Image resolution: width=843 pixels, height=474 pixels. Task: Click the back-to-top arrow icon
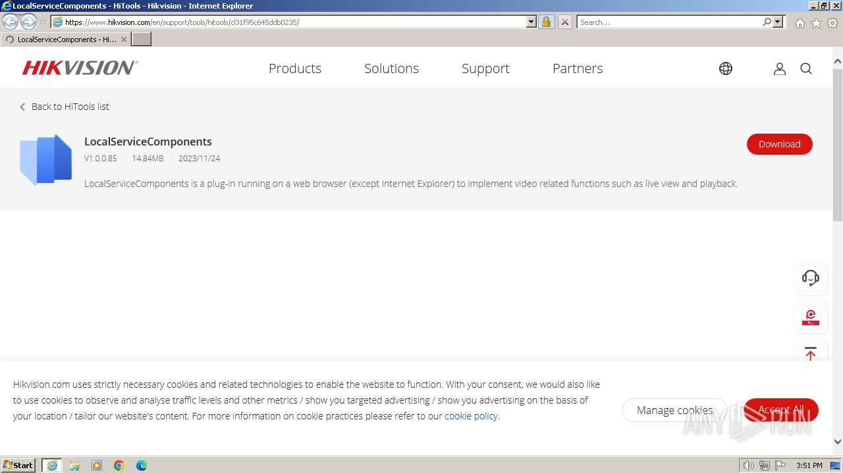pos(811,354)
